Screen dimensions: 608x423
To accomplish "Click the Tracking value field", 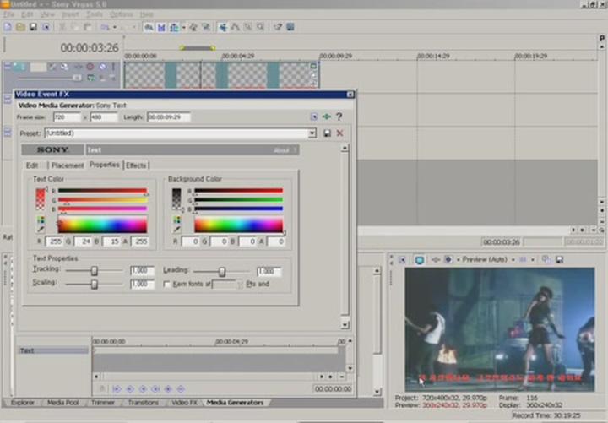I will coord(143,271).
